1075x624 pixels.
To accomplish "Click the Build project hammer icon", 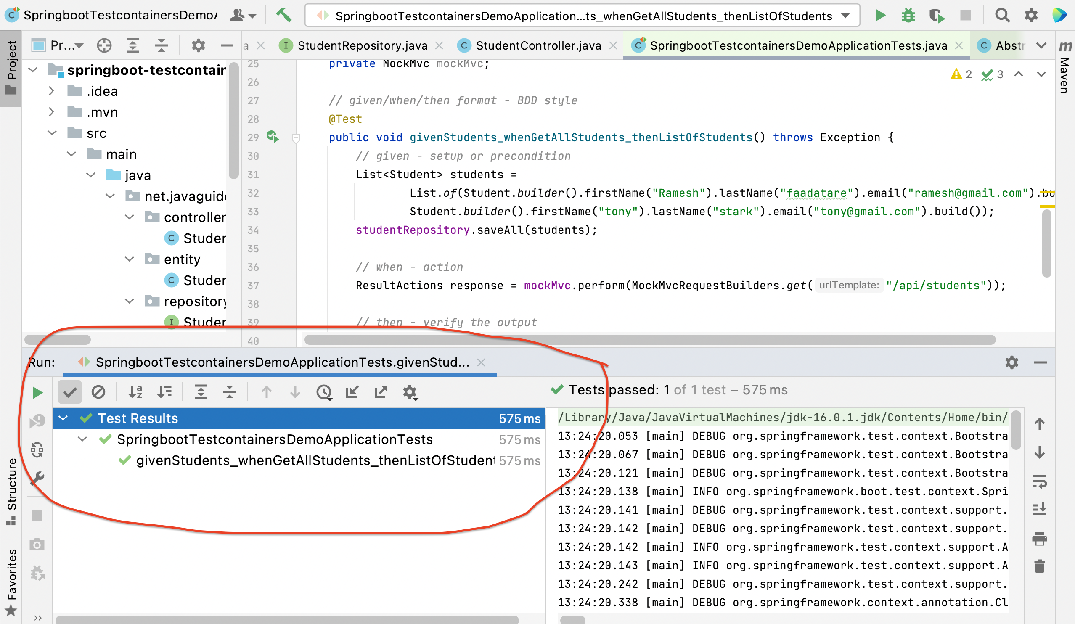I will coord(283,16).
